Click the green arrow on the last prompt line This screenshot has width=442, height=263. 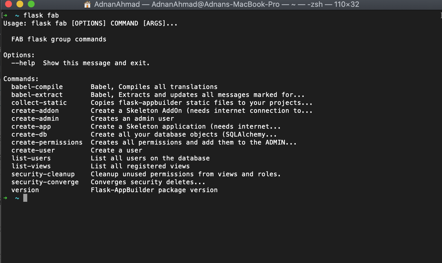click(5, 198)
